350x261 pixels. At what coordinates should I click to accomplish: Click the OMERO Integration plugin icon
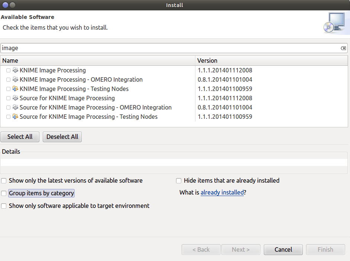pyautogui.click(x=15, y=79)
